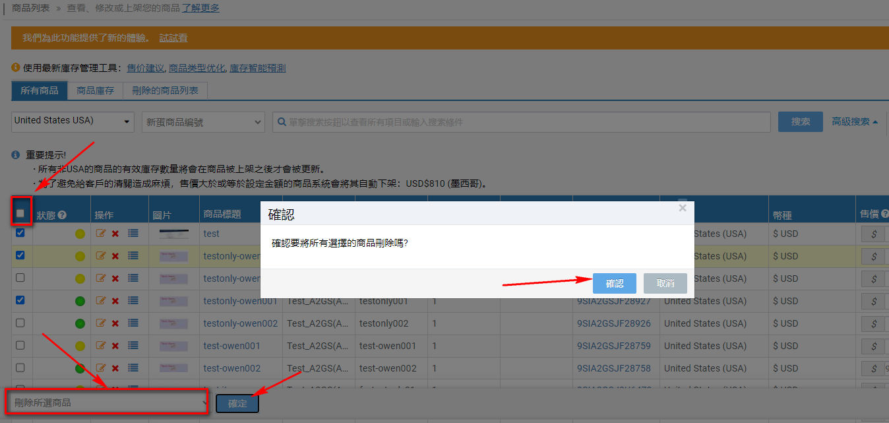Viewport: 889px width, 423px height.
Task: Click the 確定 button beside the bulk dropdown
Action: [x=237, y=403]
